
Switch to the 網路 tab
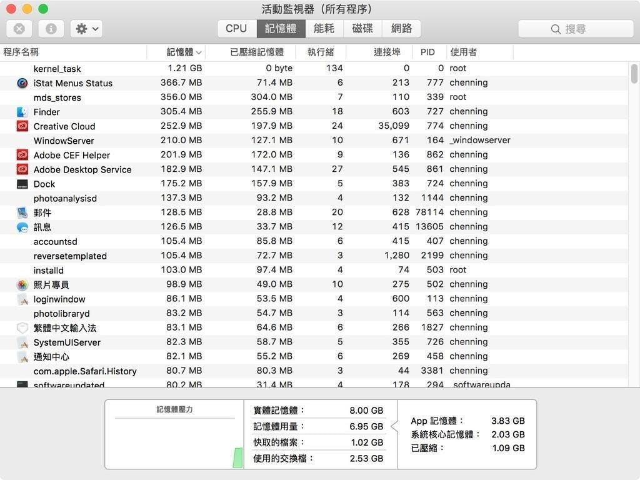[x=401, y=29]
